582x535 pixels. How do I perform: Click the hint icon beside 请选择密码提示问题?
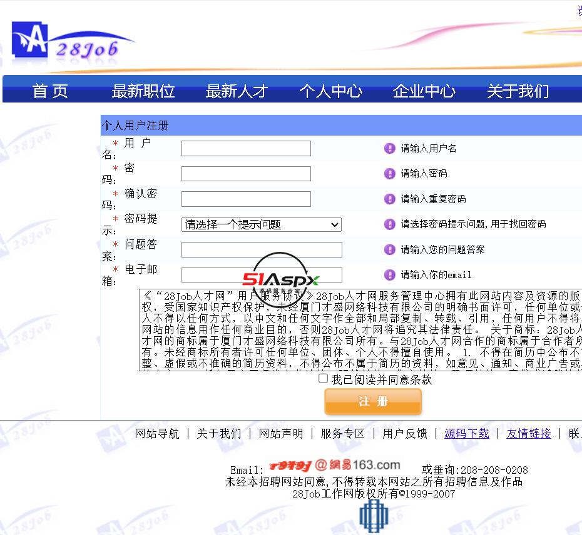tap(389, 224)
